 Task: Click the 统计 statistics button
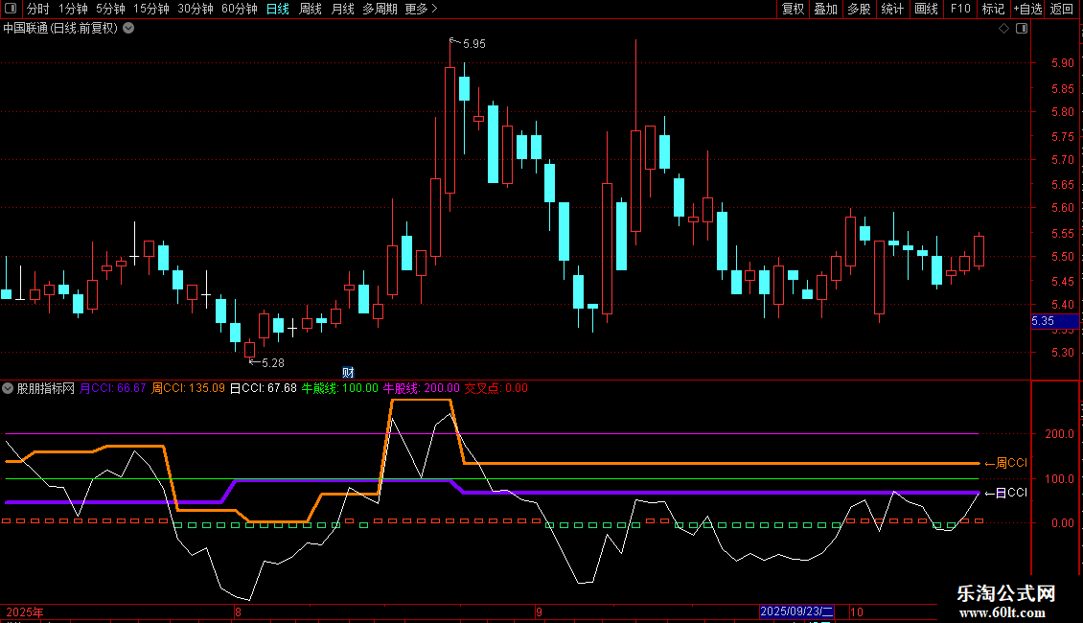(x=891, y=9)
